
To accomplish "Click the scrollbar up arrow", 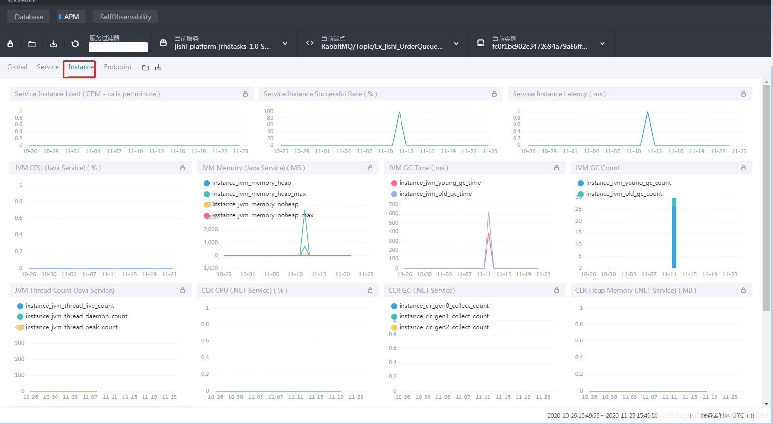I will [x=766, y=81].
